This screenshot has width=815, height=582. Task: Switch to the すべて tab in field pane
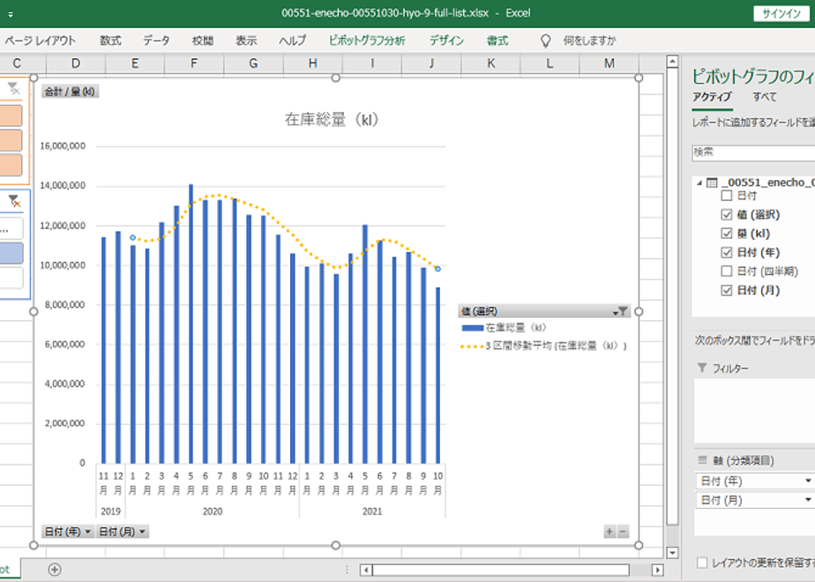[764, 97]
